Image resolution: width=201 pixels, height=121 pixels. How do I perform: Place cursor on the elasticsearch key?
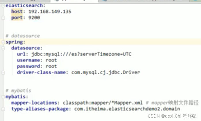click(24, 5)
